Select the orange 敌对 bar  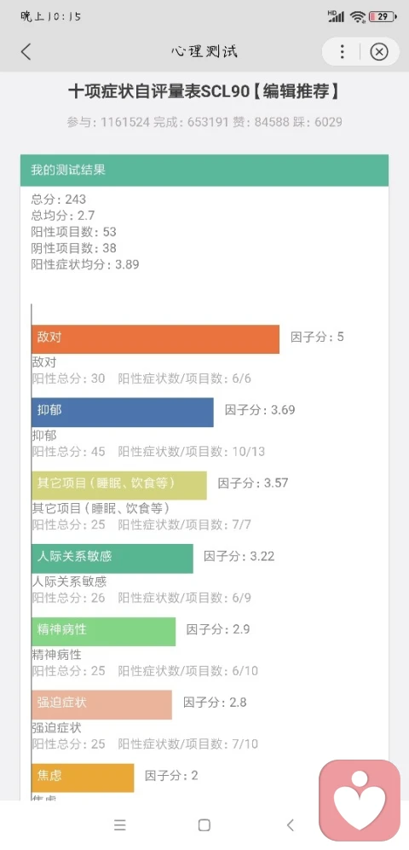pyautogui.click(x=155, y=338)
